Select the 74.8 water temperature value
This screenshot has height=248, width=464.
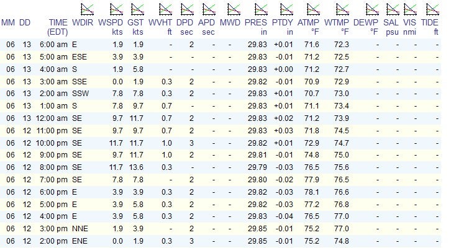click(342, 241)
